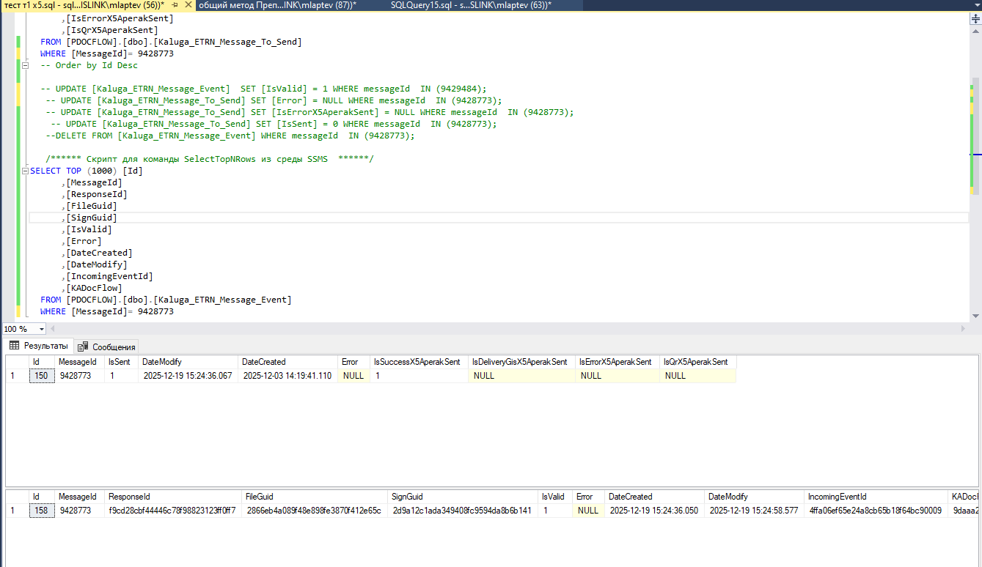This screenshot has width=982, height=567.
Task: Click the IsSuccessX5AperakSent column header
Action: click(x=419, y=362)
